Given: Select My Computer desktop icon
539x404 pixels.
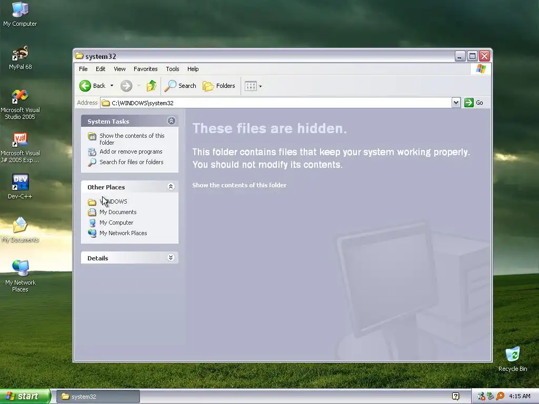Looking at the screenshot, I should [x=20, y=15].
